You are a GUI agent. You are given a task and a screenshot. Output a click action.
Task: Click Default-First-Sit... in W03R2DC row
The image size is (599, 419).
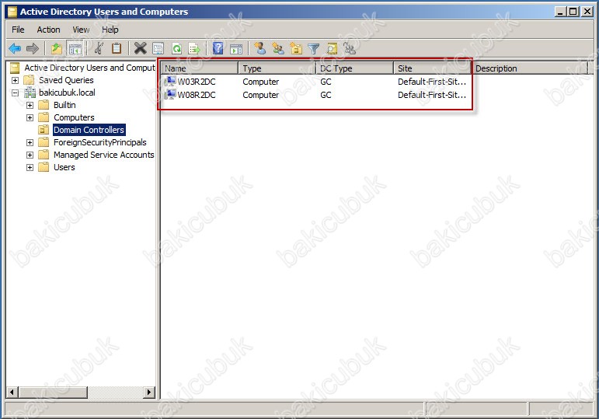click(432, 82)
